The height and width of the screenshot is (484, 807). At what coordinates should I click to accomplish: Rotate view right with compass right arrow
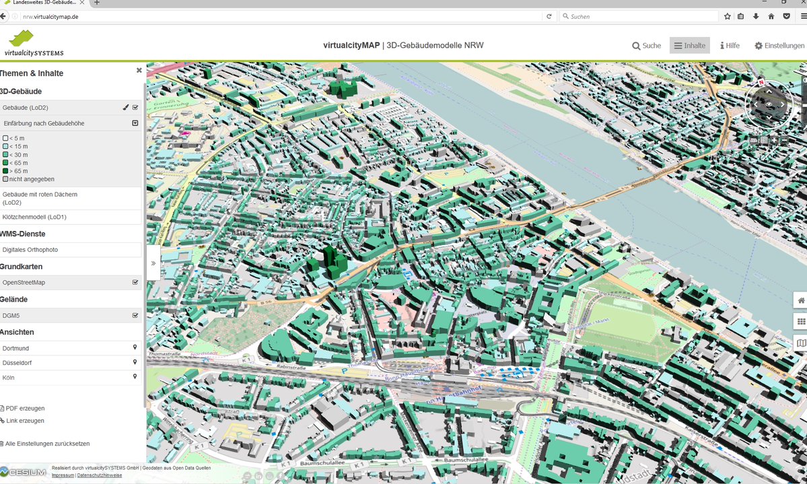782,104
